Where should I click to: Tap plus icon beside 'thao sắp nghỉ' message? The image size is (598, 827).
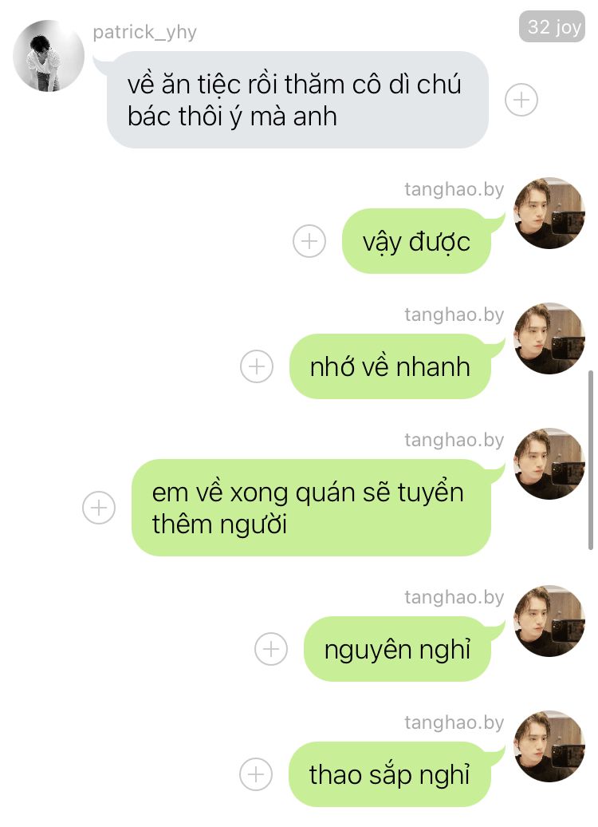coord(256,774)
